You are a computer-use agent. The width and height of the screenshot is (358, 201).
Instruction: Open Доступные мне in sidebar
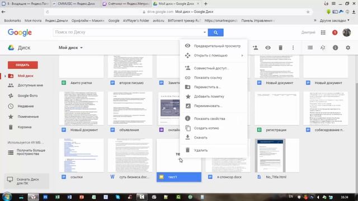(30, 85)
